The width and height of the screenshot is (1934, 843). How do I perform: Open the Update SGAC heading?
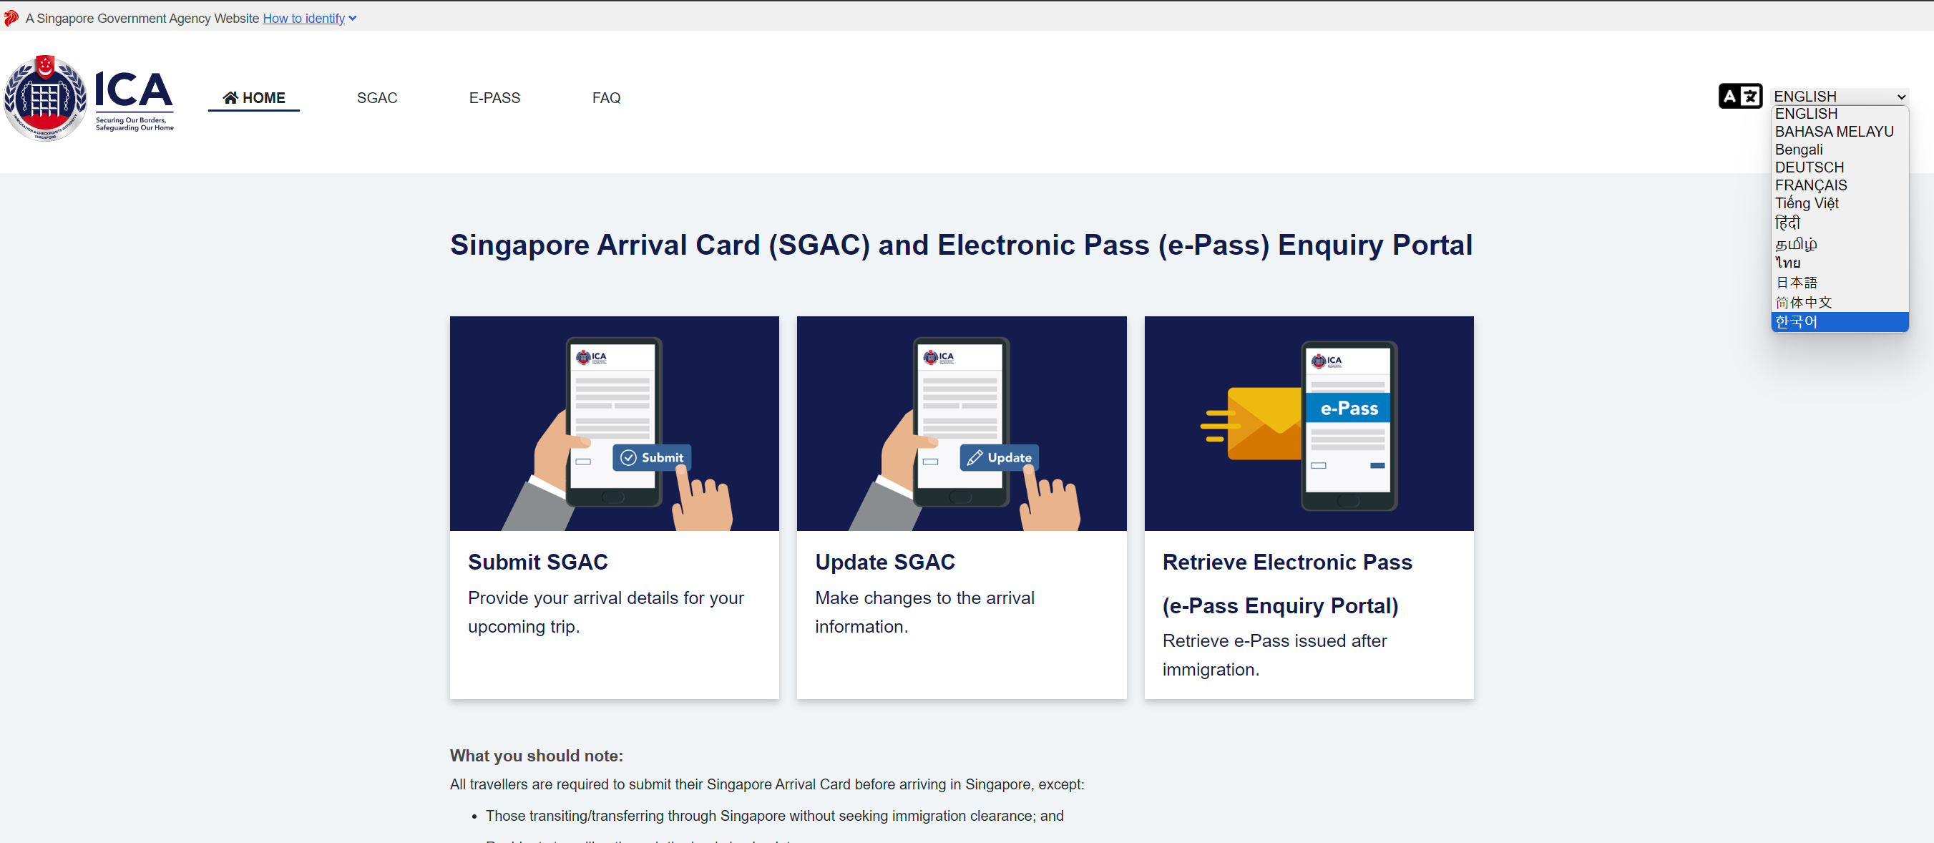(x=884, y=562)
